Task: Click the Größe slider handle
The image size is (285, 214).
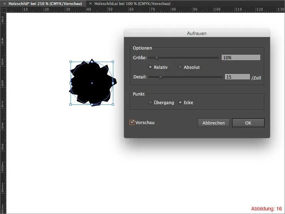Action: pyautogui.click(x=156, y=57)
